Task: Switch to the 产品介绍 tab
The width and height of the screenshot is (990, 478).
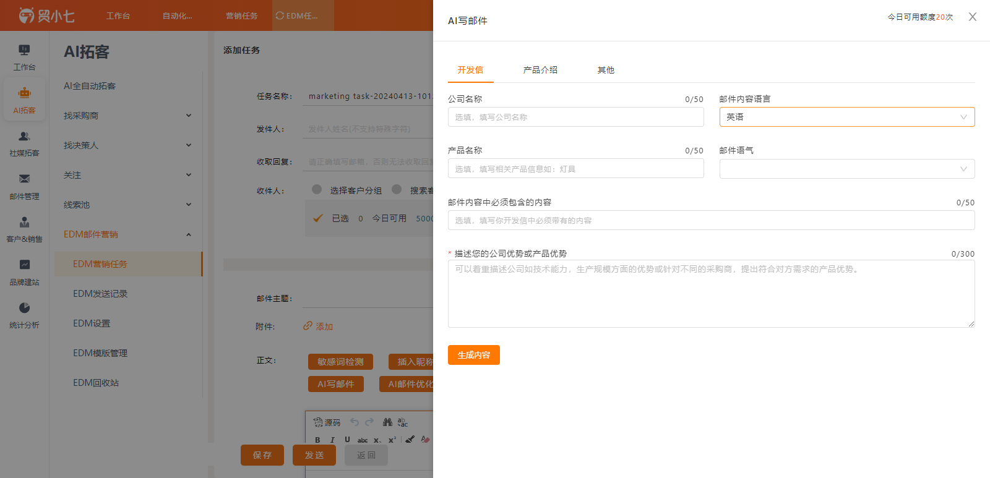Action: coord(540,70)
